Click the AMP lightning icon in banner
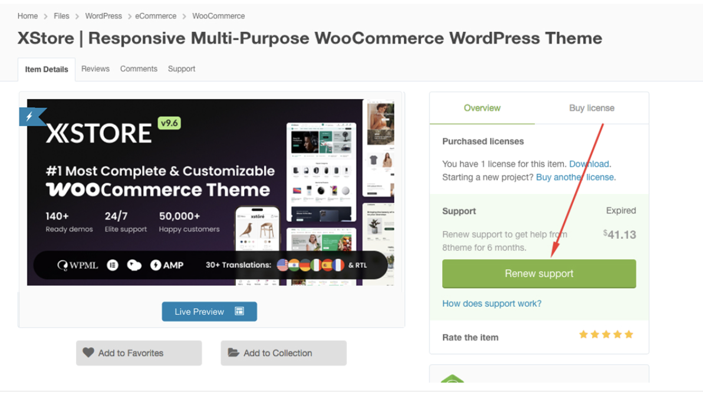This screenshot has height=395, width=703. [x=156, y=265]
